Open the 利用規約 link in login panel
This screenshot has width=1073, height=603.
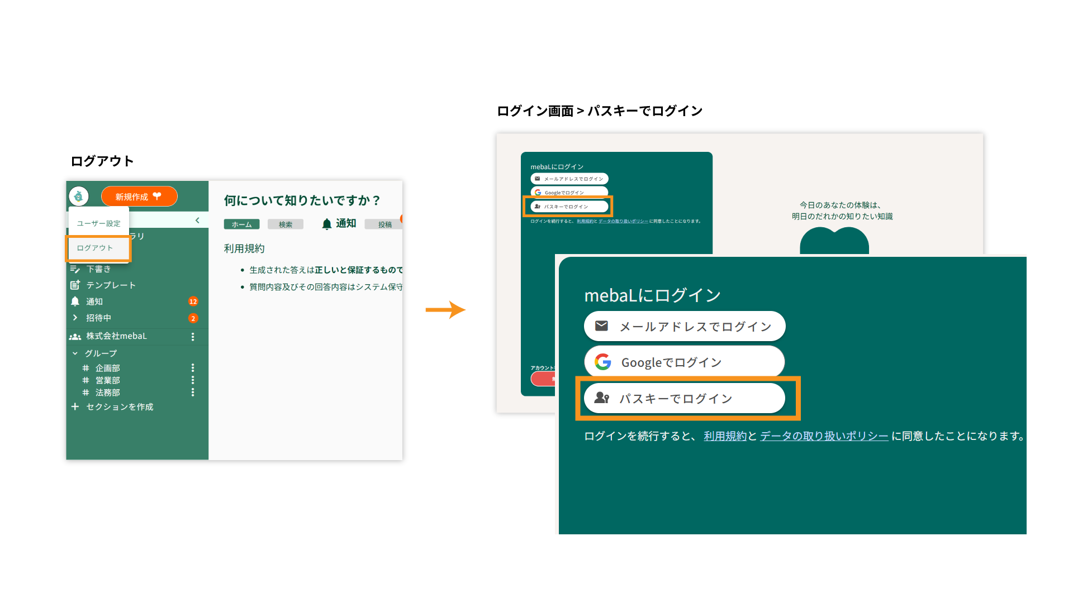click(x=725, y=436)
